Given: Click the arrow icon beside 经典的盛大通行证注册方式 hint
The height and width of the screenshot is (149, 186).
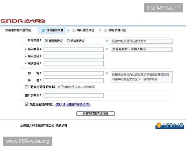Looking at the screenshot, I should (107, 41).
